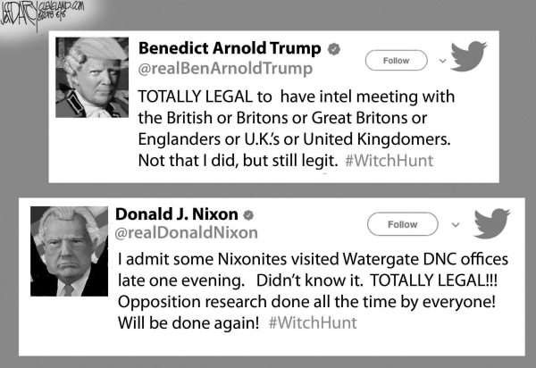Open Benedict Arnold Trump profile picture
Image resolution: width=536 pixels, height=368 pixels.
[92, 78]
